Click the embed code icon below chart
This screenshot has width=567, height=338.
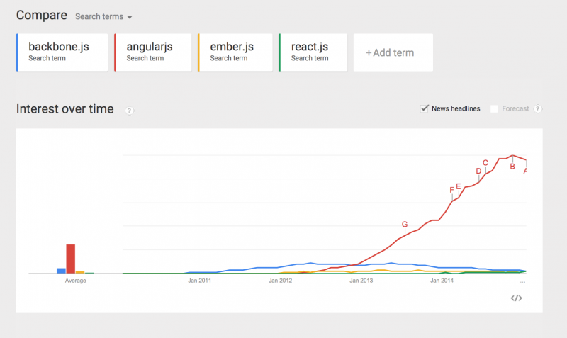[516, 298]
